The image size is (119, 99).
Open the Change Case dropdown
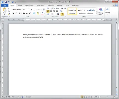pos(39,10)
